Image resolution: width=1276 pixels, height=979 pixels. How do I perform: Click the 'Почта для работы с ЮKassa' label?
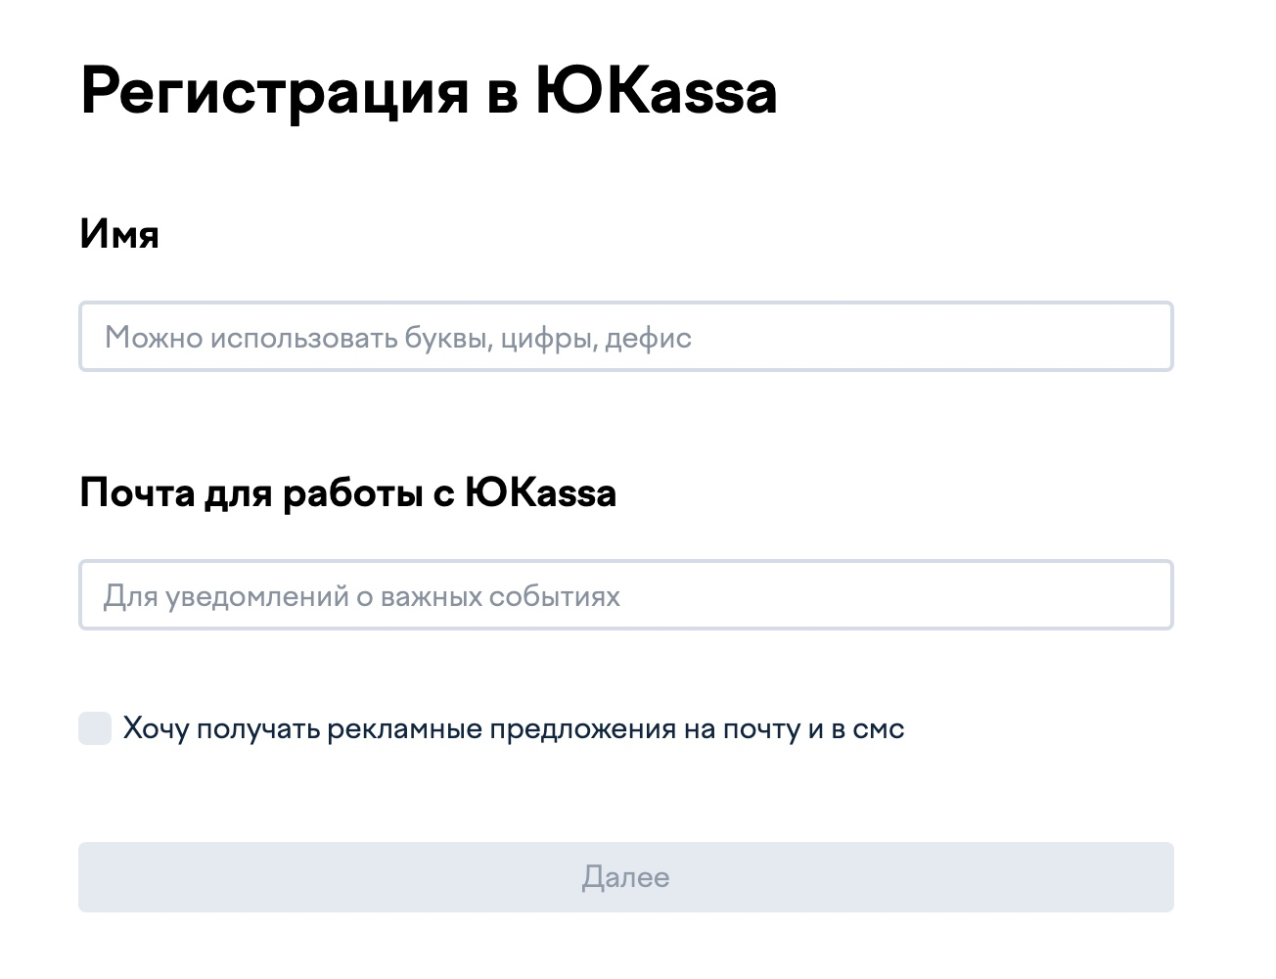[x=348, y=492]
